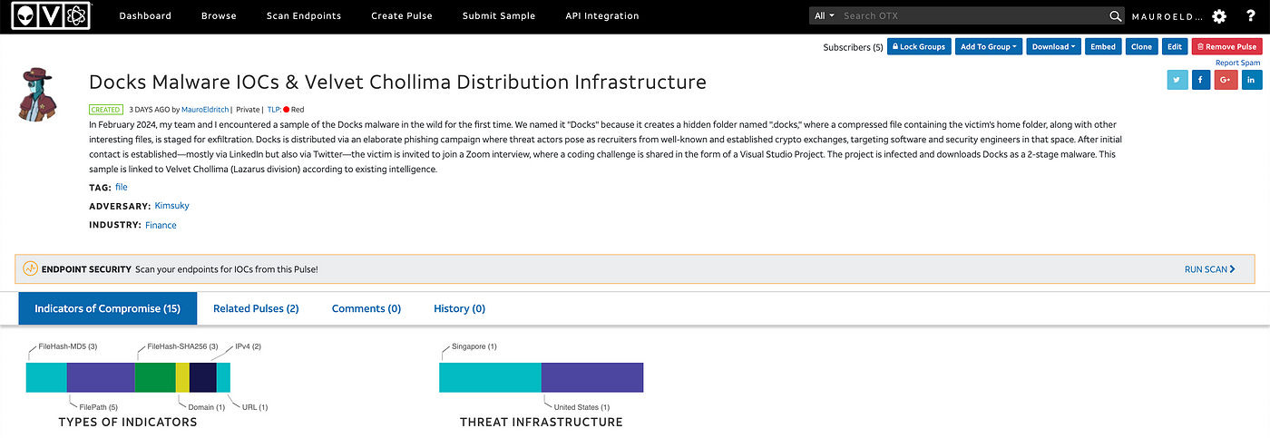Open the All search scope dropdown
Viewport: 1270px width, 438px height.
(824, 16)
